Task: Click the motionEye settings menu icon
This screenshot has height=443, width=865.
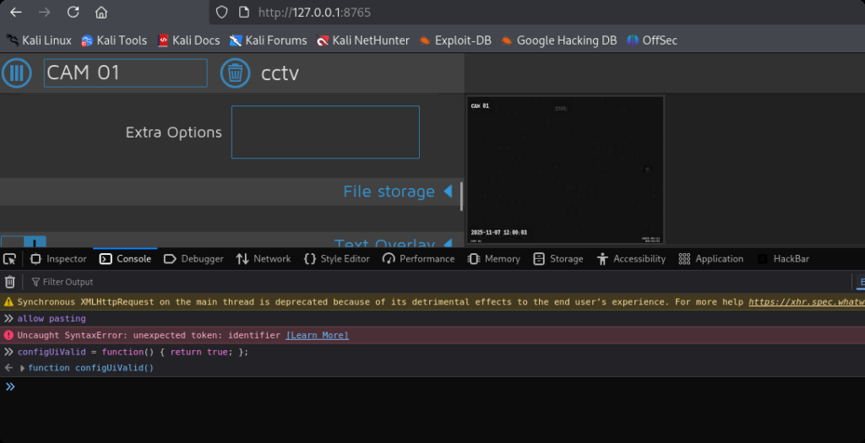Action: pyautogui.click(x=16, y=73)
